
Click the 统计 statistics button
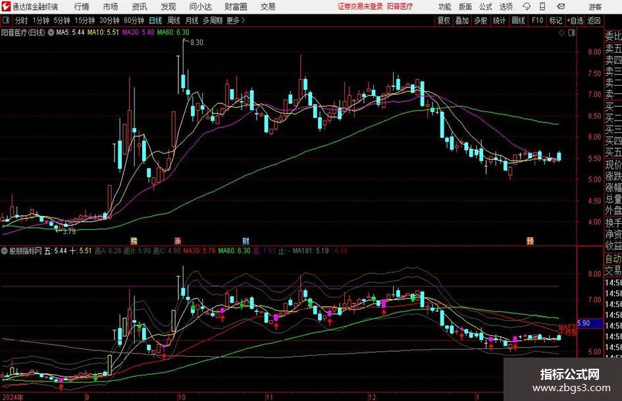point(499,20)
